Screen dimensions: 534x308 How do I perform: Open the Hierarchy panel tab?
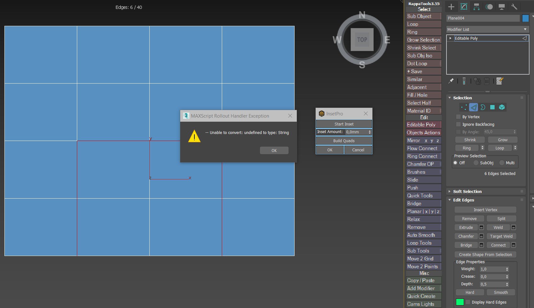pos(476,7)
